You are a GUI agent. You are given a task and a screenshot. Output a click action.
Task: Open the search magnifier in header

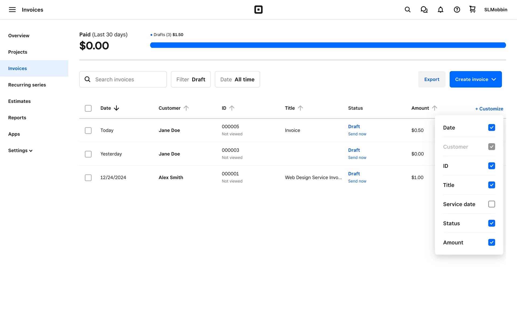tap(407, 10)
